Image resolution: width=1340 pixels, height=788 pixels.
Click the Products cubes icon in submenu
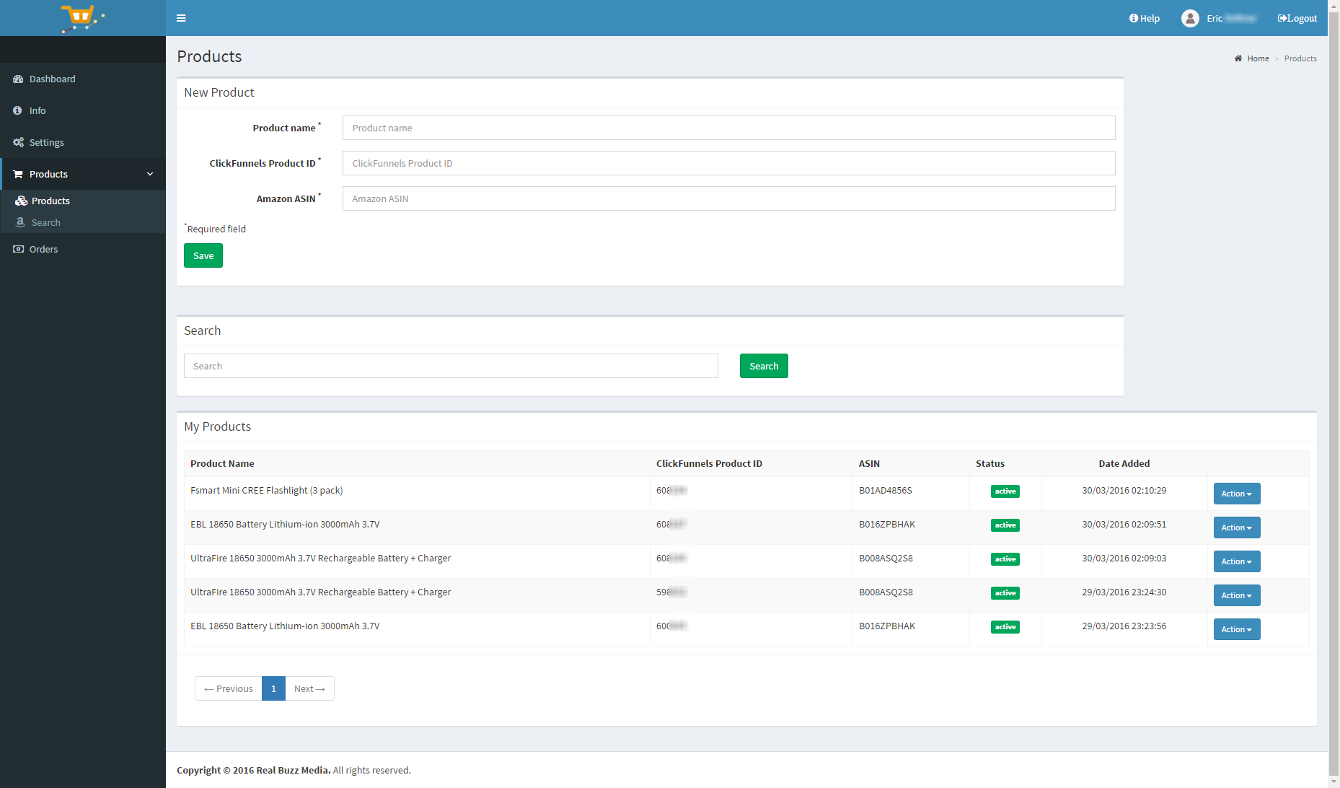tap(21, 201)
